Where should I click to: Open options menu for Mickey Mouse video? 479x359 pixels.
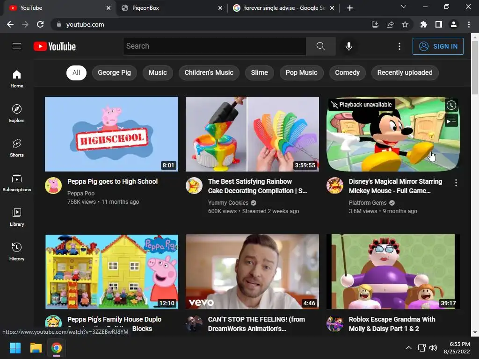pyautogui.click(x=456, y=183)
